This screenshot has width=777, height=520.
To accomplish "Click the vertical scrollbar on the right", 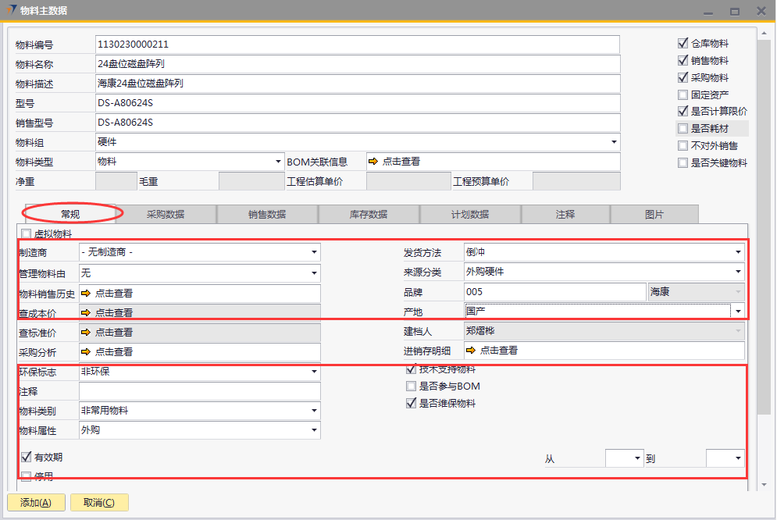I will coord(763,234).
